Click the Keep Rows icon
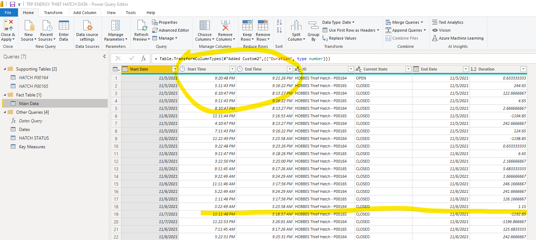The width and height of the screenshot is (536, 240). point(248,26)
